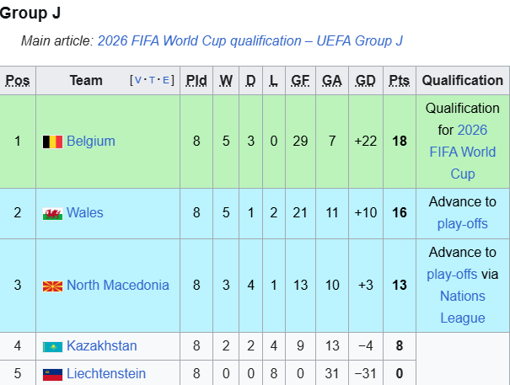The image size is (510, 385).
Task: Click the T (talk template) link
Action: [x=152, y=81]
